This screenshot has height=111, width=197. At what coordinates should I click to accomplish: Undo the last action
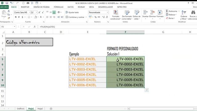(x=11, y=3)
